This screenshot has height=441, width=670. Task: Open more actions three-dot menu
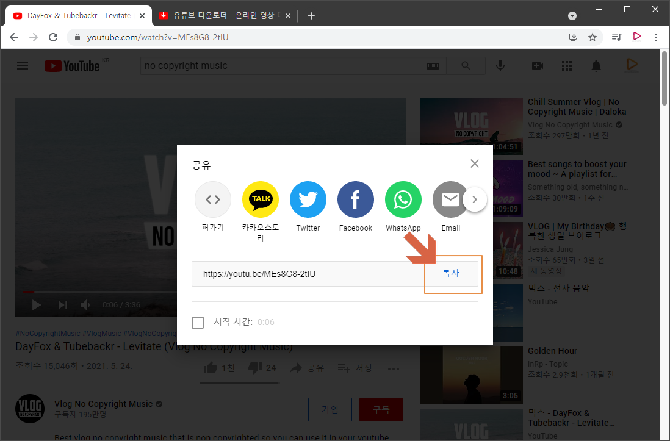394,369
